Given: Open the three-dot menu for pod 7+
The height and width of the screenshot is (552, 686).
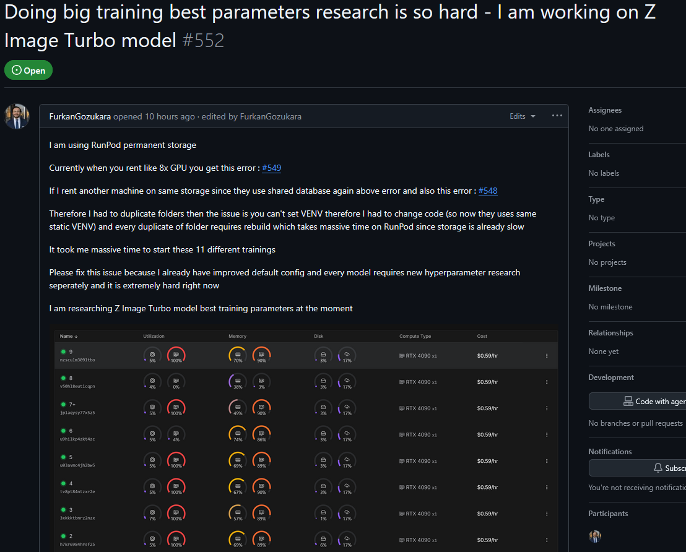Looking at the screenshot, I should [547, 408].
